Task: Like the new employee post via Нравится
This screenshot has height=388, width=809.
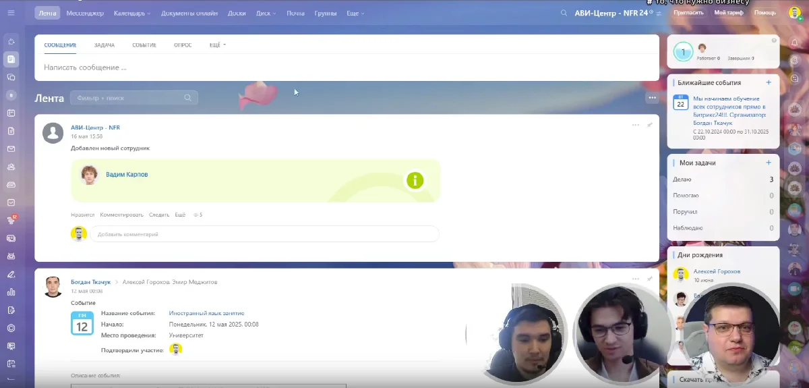Action: point(82,215)
